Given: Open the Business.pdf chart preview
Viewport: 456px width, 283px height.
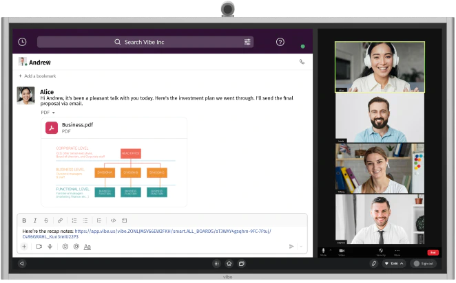Looking at the screenshot, I should pos(114,172).
